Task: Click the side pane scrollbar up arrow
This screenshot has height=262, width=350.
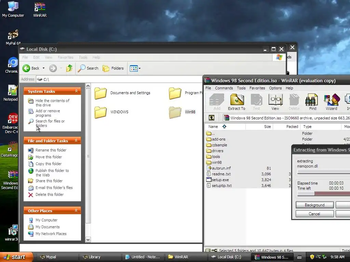Action: (x=88, y=86)
